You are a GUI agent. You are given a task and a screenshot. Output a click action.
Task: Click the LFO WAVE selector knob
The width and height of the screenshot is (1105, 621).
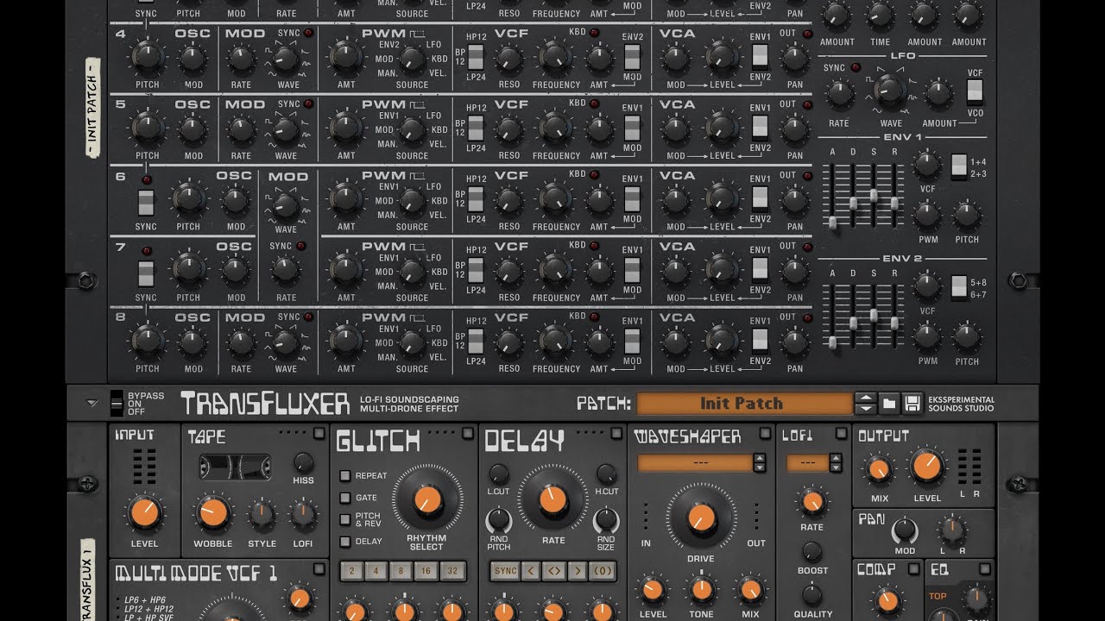click(891, 90)
